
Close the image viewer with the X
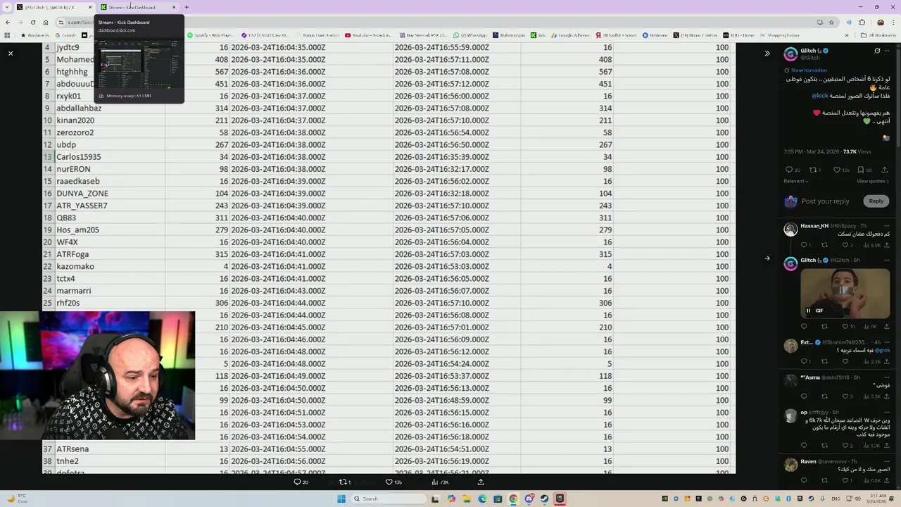pyautogui.click(x=11, y=54)
